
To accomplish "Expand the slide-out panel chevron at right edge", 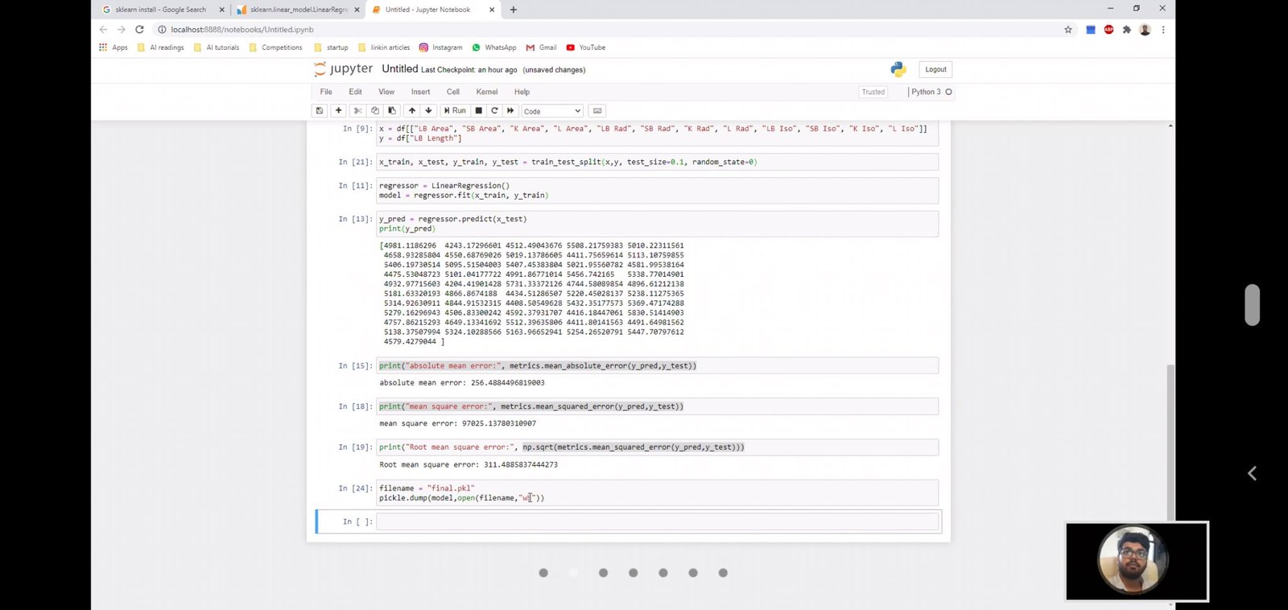I will click(1252, 473).
